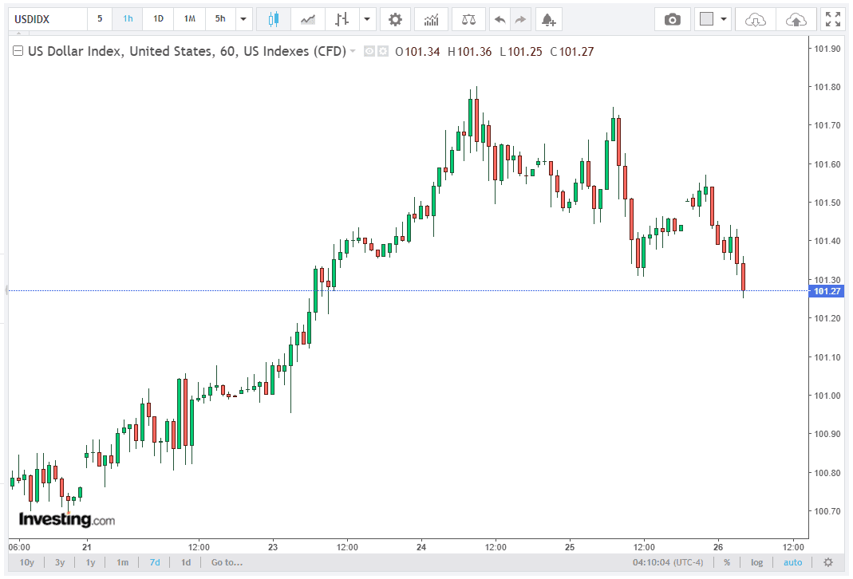Load chart layout from cloud
The height and width of the screenshot is (579, 853).
click(755, 20)
